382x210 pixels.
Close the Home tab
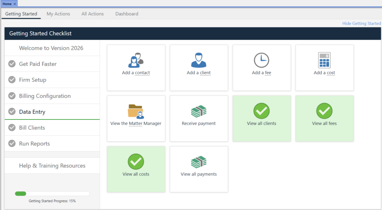click(x=15, y=4)
